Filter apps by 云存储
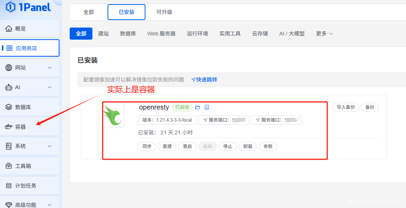The image size is (406, 208). (260, 34)
